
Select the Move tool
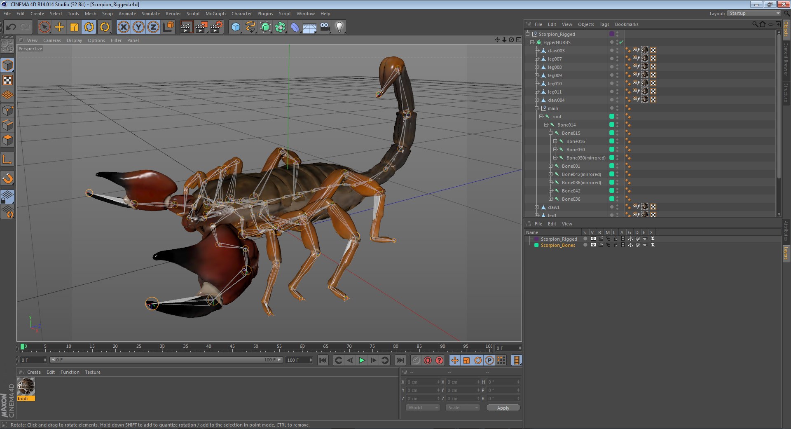59,27
